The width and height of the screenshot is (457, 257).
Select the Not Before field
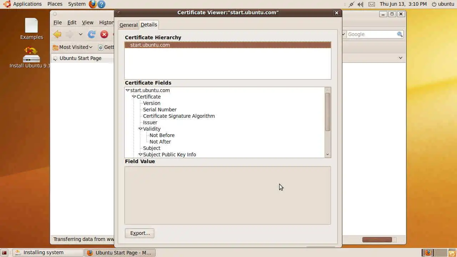tap(162, 135)
